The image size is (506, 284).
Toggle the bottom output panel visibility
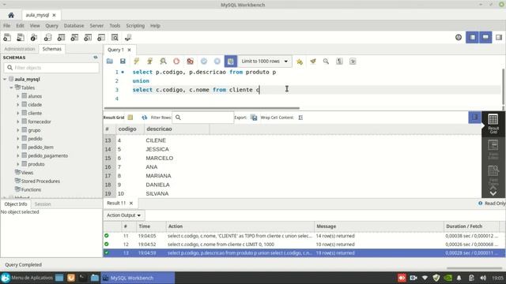[485, 37]
